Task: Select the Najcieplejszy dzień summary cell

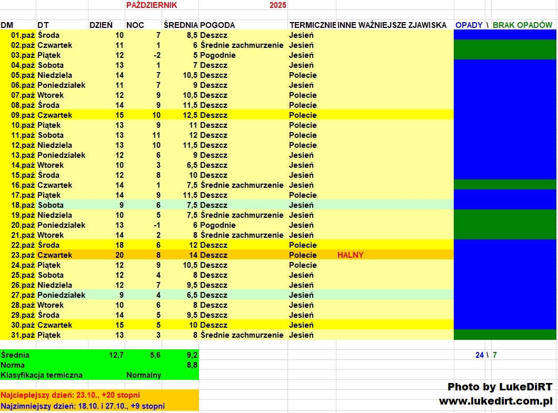Action: pyautogui.click(x=71, y=395)
